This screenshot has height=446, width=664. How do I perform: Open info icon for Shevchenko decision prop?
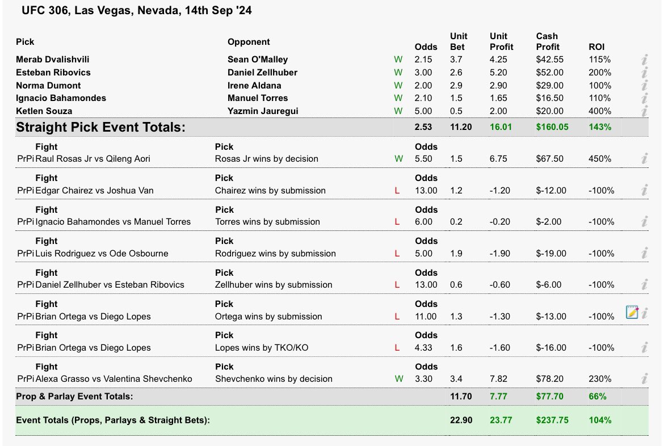click(x=644, y=378)
